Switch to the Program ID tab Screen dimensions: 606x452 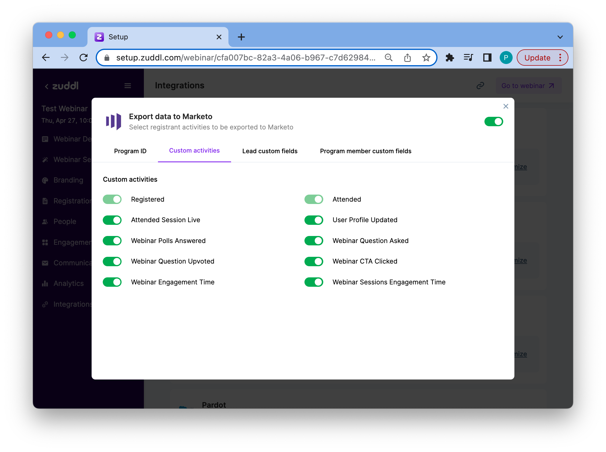(130, 151)
